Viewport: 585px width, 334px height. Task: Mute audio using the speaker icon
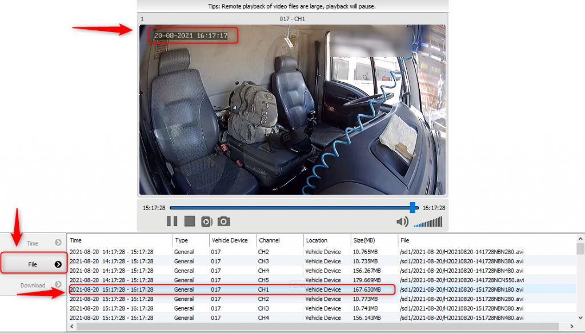pos(402,222)
